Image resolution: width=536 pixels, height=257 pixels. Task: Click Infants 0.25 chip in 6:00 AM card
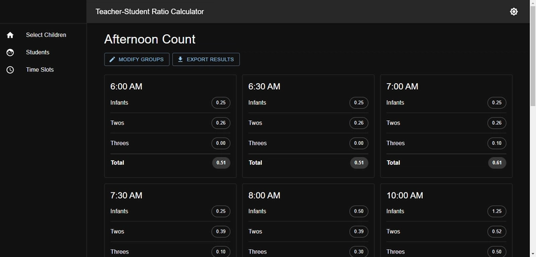point(221,103)
